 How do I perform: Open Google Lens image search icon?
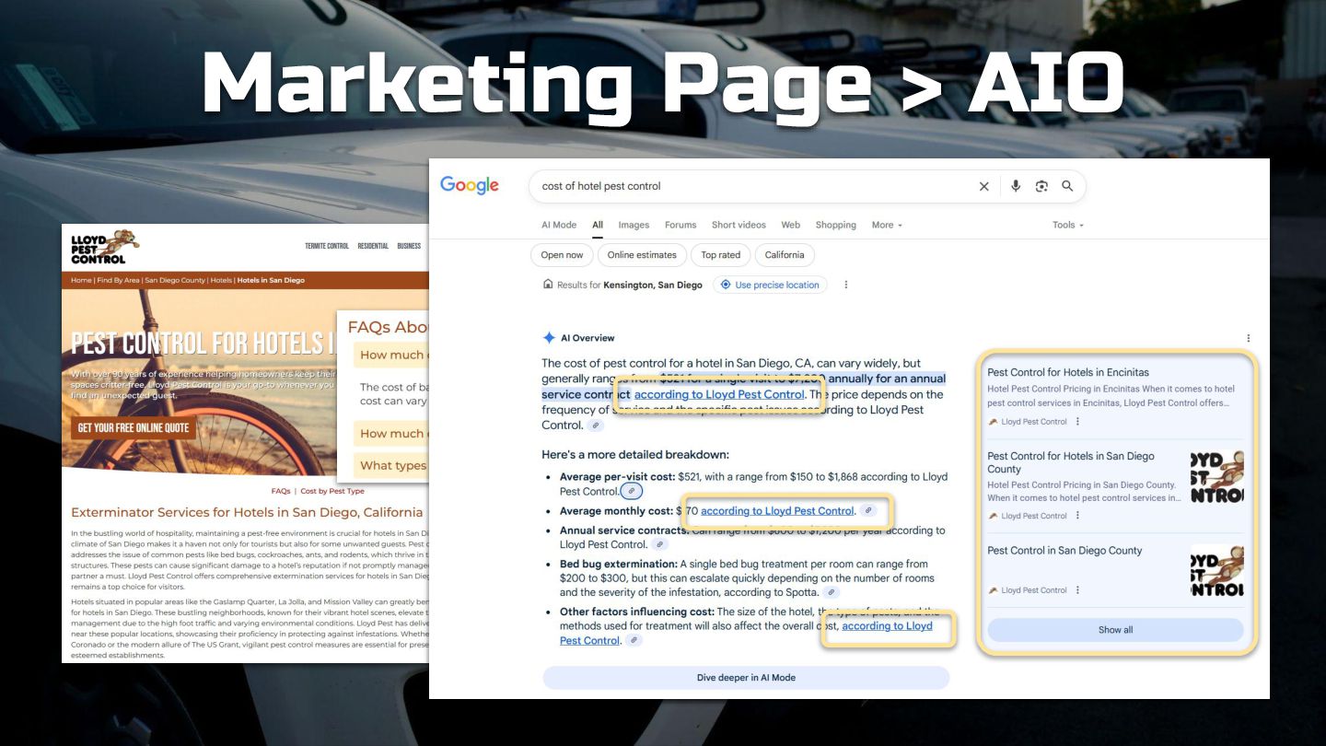coord(1041,186)
